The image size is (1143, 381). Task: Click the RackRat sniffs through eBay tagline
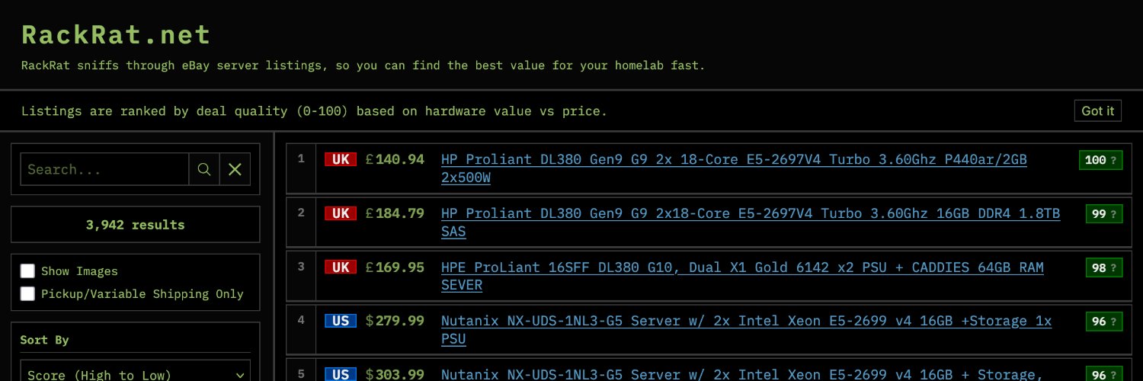click(x=363, y=66)
